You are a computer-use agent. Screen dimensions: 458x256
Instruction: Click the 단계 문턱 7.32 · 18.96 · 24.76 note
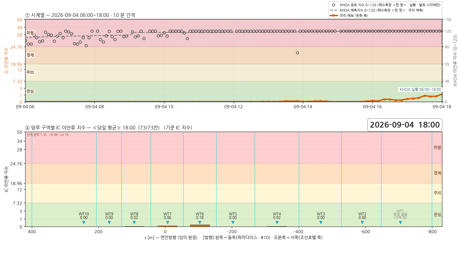pos(48,135)
